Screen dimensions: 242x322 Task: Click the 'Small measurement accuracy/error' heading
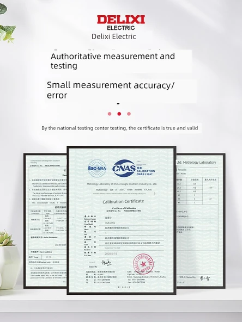coord(111,90)
